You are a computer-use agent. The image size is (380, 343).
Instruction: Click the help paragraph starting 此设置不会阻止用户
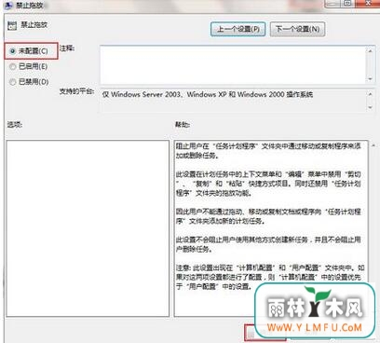(x=268, y=244)
